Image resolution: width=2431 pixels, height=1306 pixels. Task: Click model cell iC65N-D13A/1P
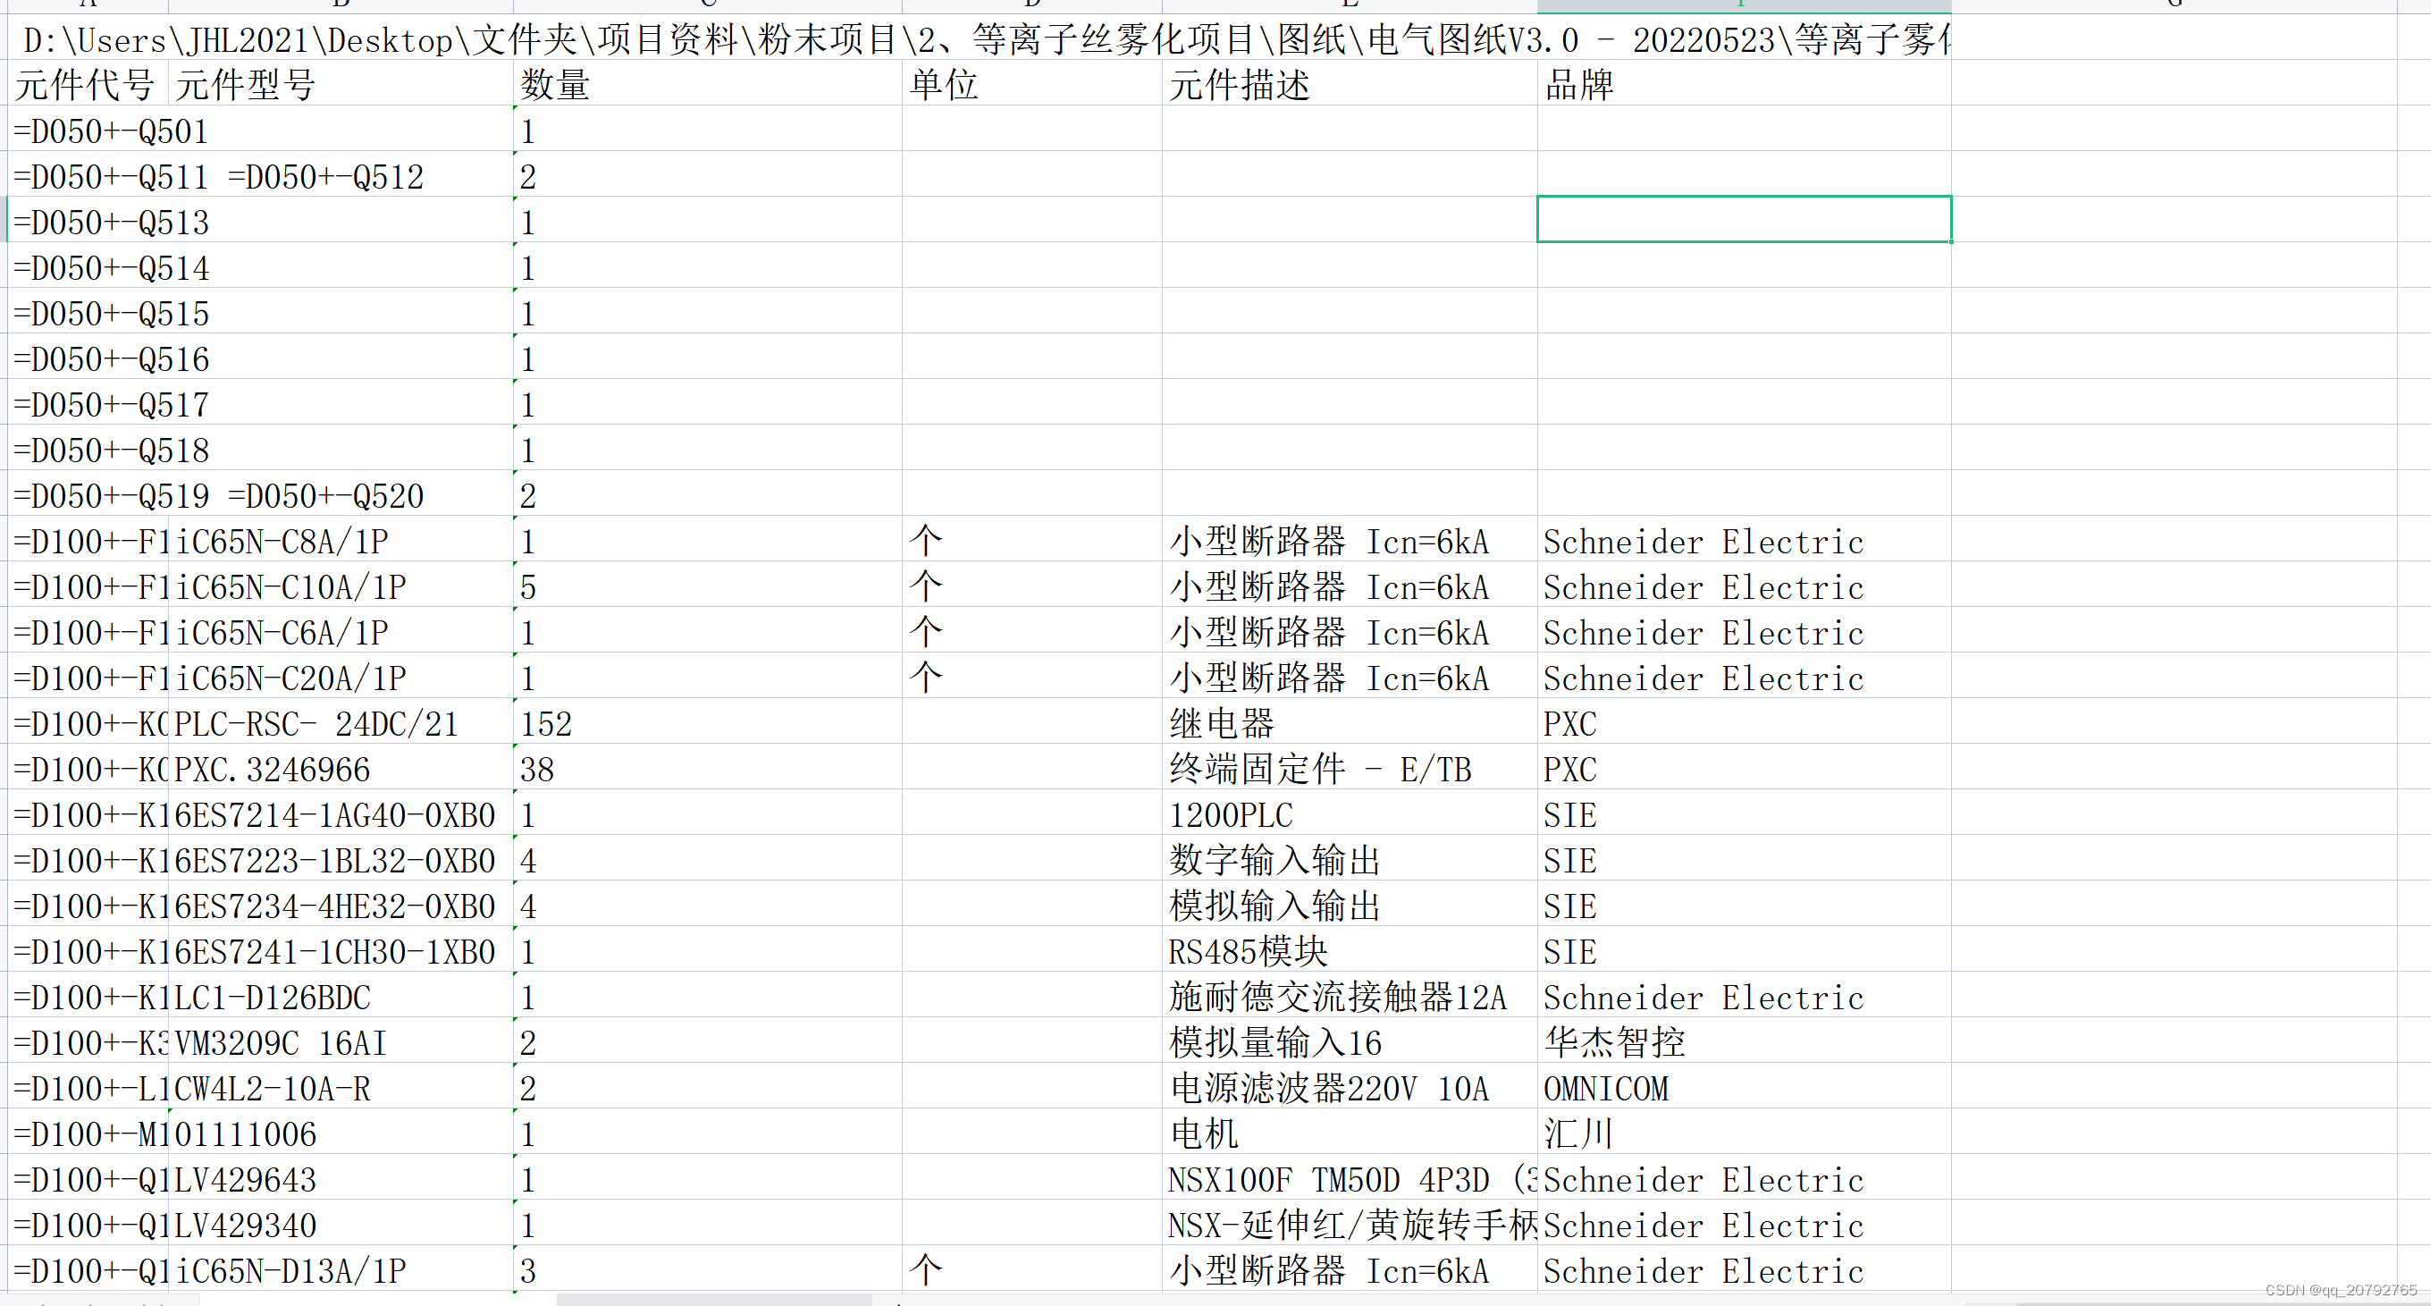click(341, 1268)
